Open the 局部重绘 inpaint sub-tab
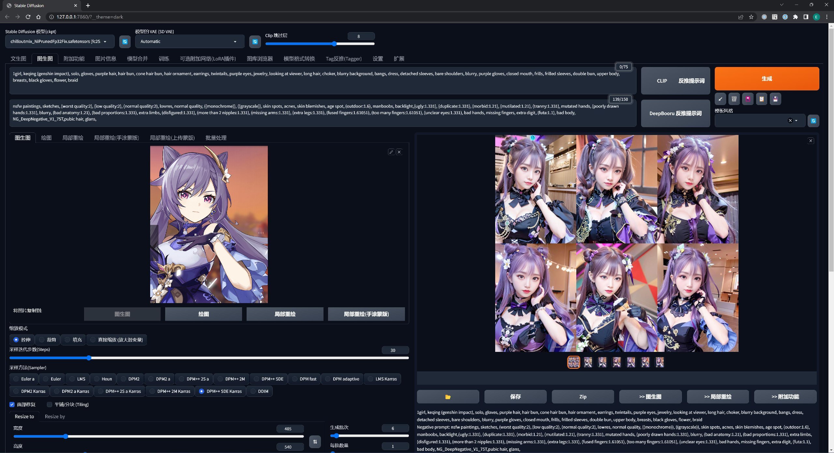 (73, 138)
